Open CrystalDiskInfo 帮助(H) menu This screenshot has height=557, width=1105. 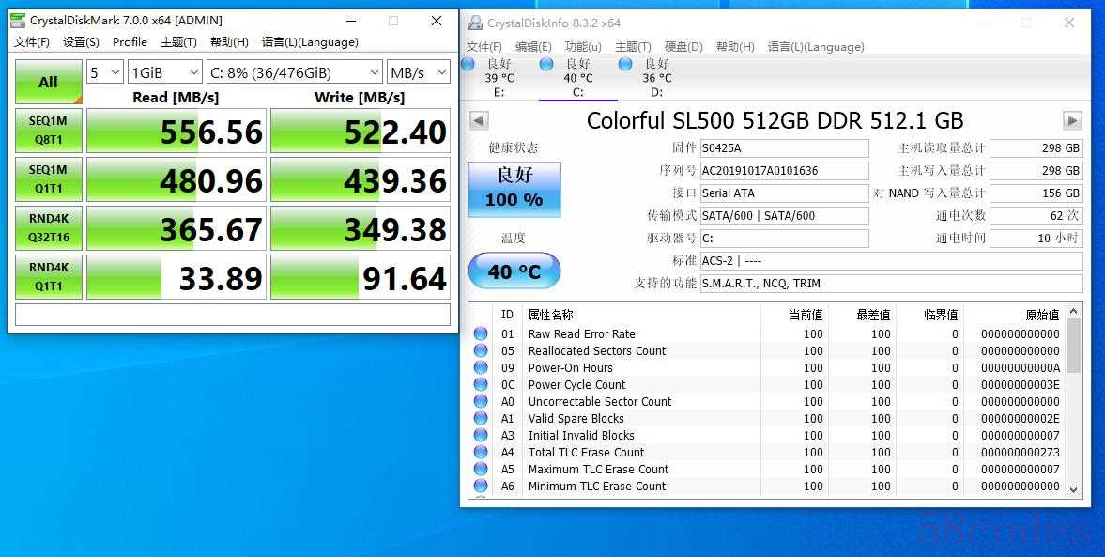[x=735, y=47]
